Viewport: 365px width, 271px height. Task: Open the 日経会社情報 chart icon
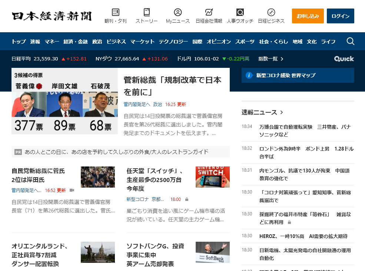pyautogui.click(x=209, y=12)
